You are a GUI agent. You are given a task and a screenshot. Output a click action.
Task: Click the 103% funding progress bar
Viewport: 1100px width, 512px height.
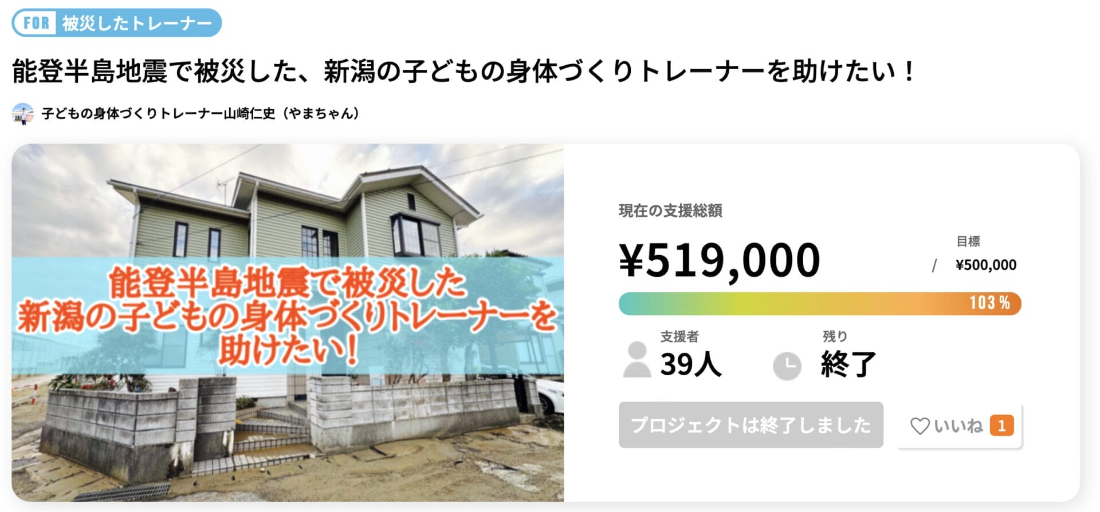click(819, 304)
